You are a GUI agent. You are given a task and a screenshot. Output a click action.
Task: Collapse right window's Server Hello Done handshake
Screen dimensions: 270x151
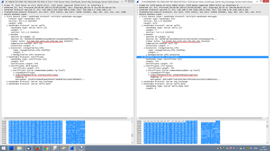point(142,84)
